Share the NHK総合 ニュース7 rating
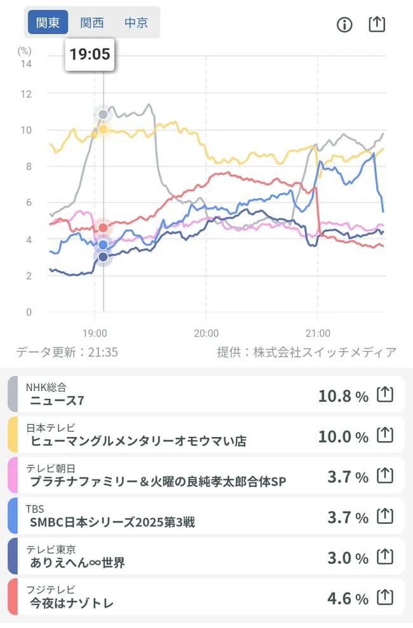 point(384,394)
